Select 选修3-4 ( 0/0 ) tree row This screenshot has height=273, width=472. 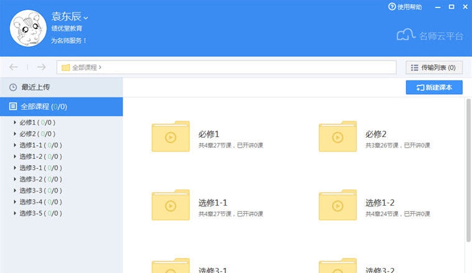coord(41,202)
